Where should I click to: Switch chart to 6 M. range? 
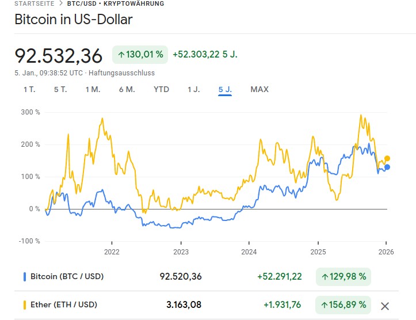[127, 89]
